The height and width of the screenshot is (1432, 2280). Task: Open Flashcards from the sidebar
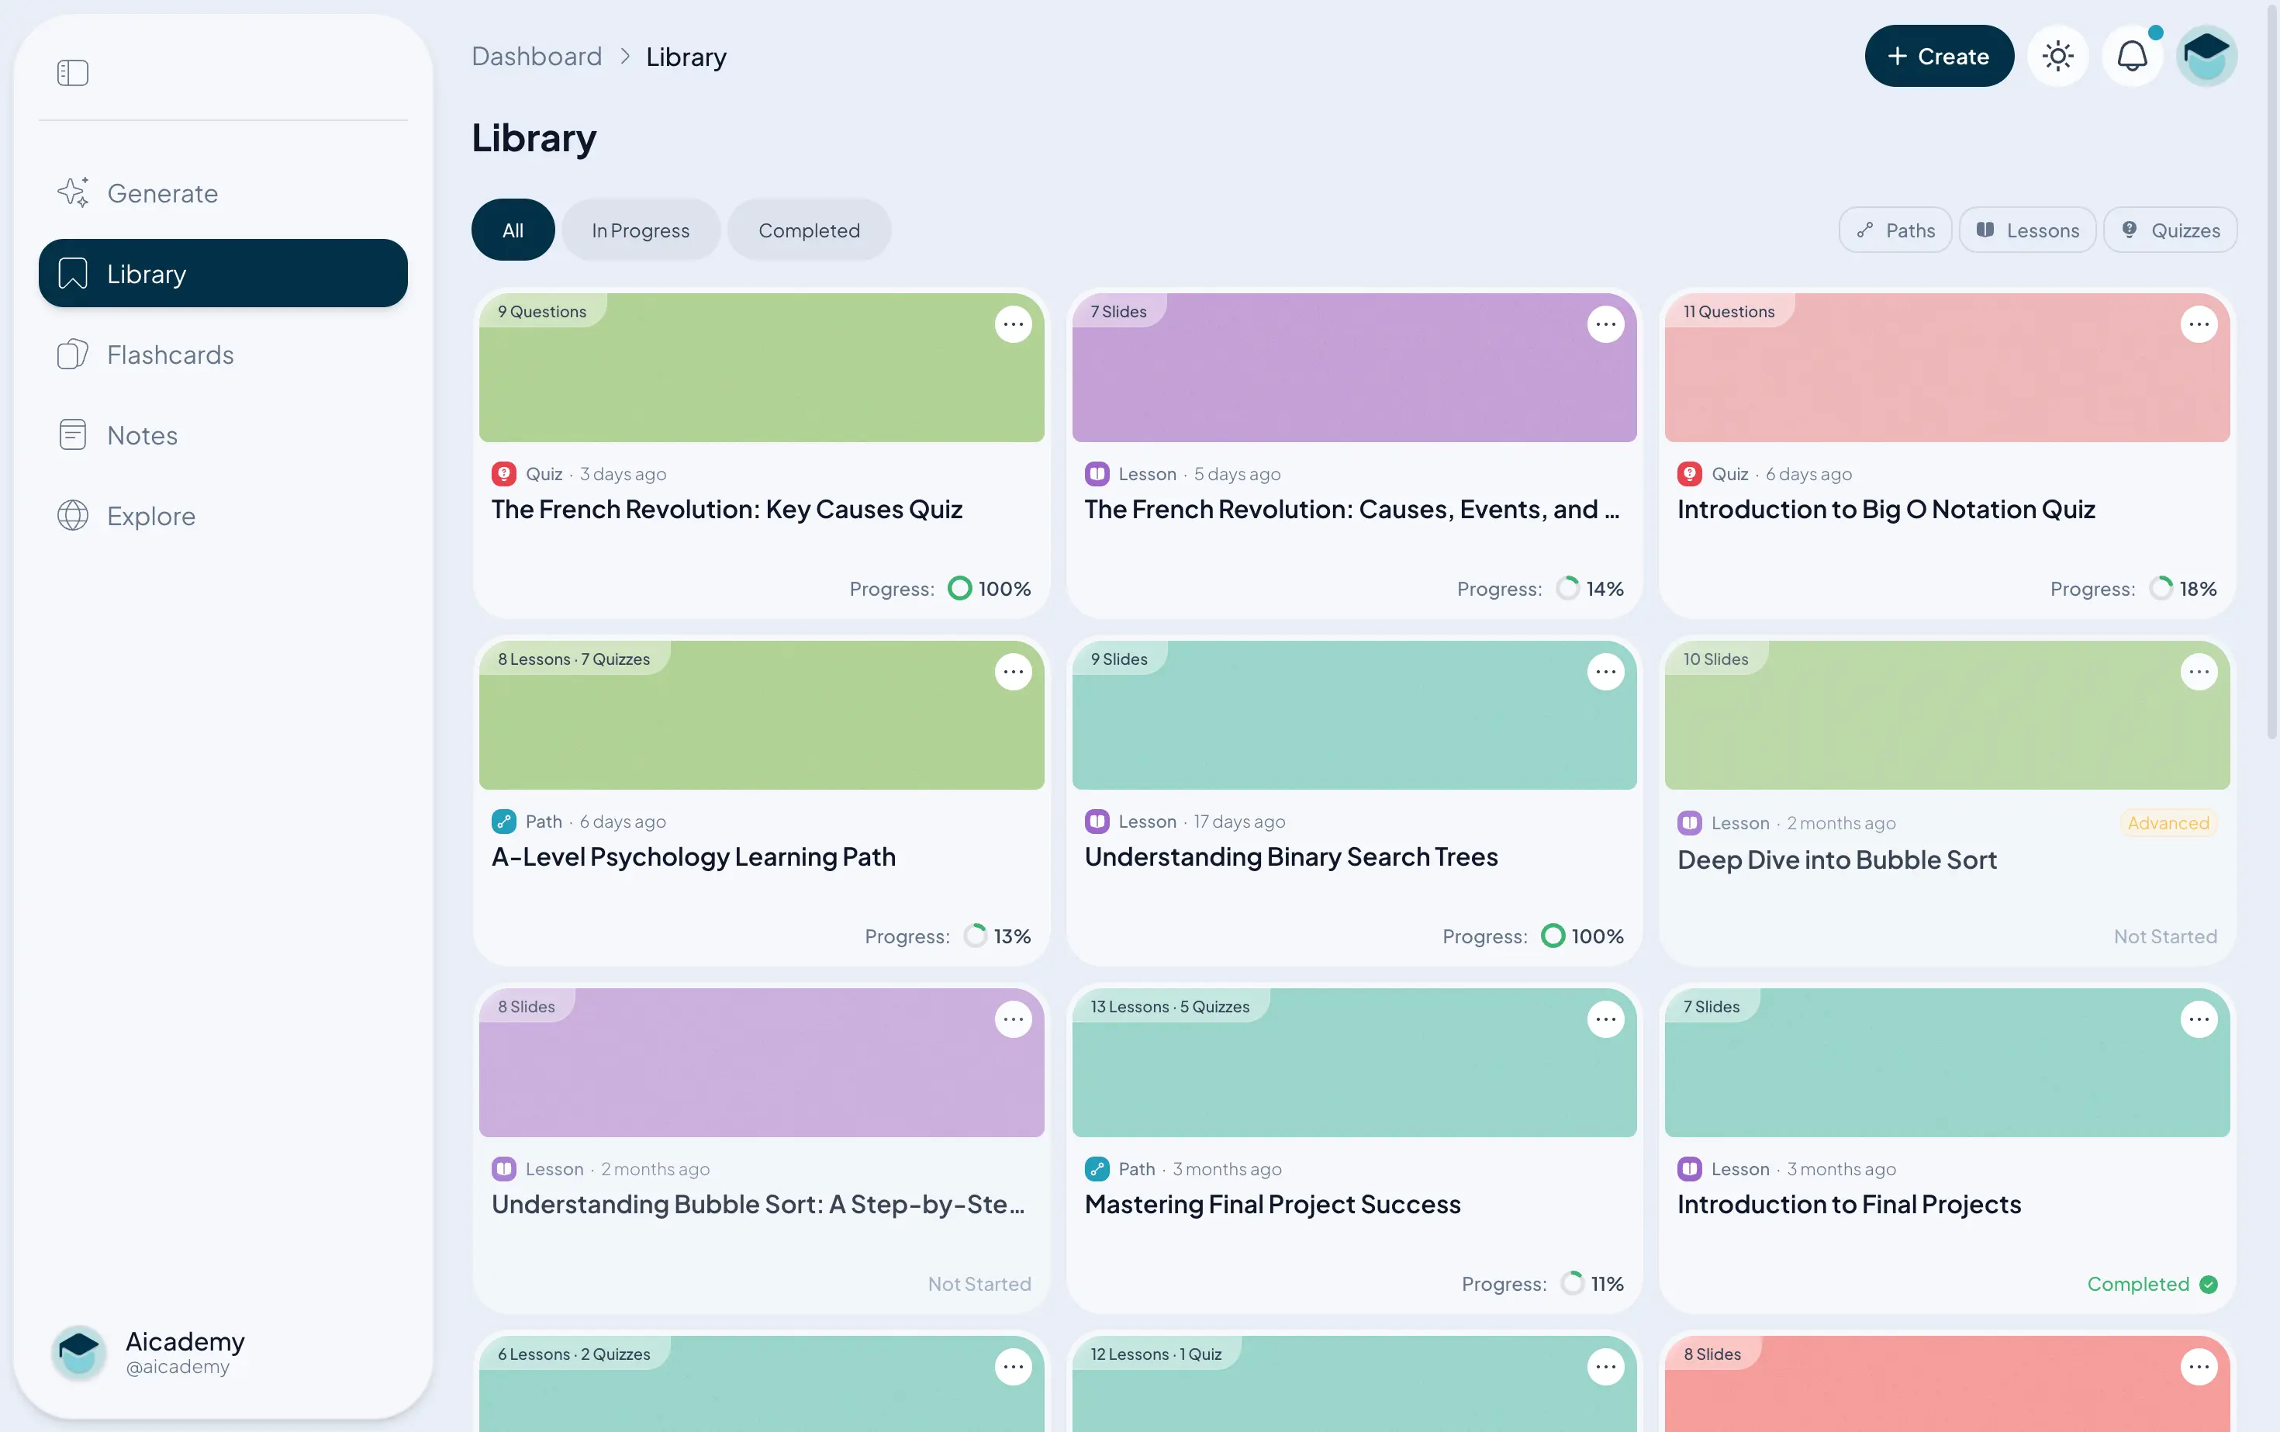pos(223,355)
